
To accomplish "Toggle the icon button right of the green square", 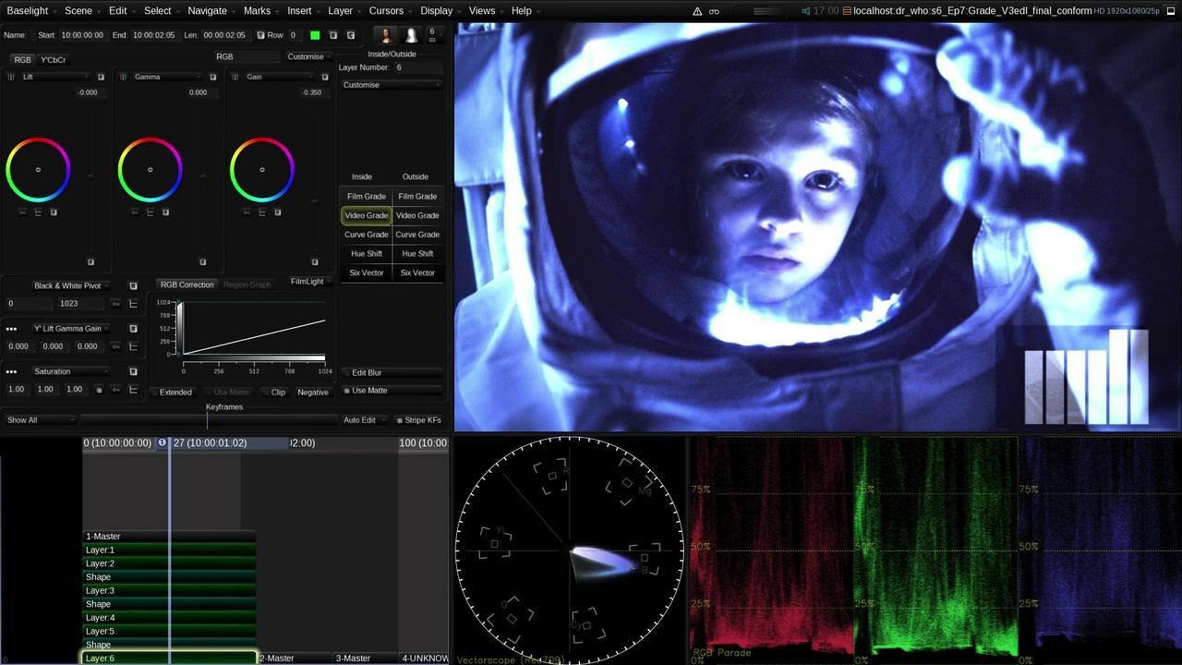I will 332,35.
